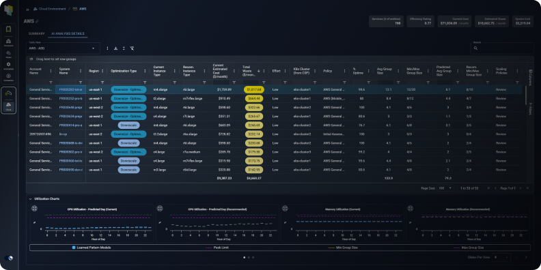Viewport: 541px width, 270px height.
Task: Open the Connectors sidebar icon
Action: click(x=9, y=78)
